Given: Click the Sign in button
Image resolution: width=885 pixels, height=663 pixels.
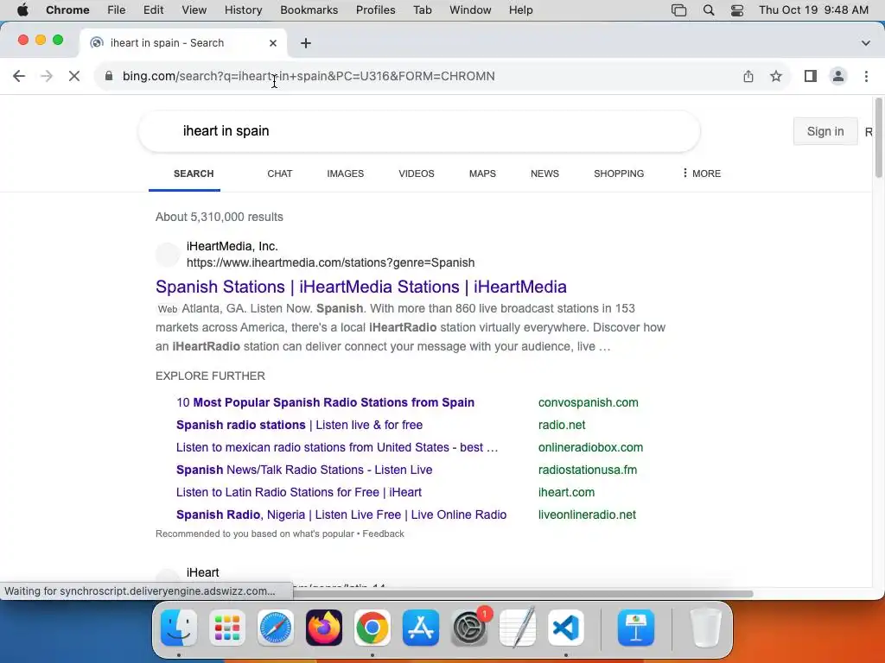Looking at the screenshot, I should (x=825, y=131).
